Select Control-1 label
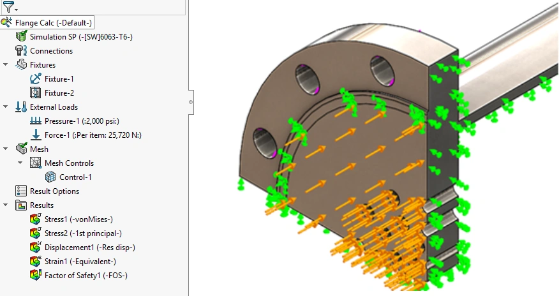Viewport: 559px width, 296px height. point(75,177)
